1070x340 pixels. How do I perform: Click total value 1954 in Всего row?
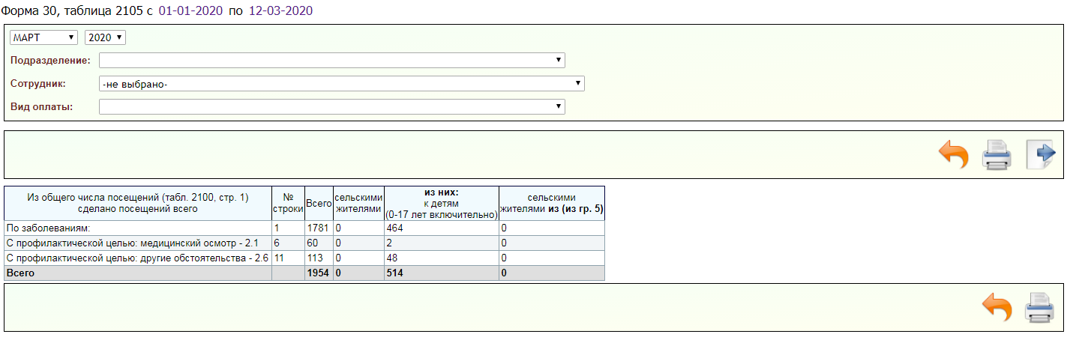point(318,274)
